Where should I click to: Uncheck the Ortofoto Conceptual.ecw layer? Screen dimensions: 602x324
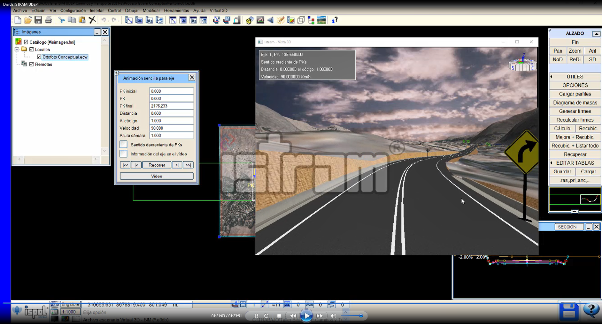[x=39, y=57]
